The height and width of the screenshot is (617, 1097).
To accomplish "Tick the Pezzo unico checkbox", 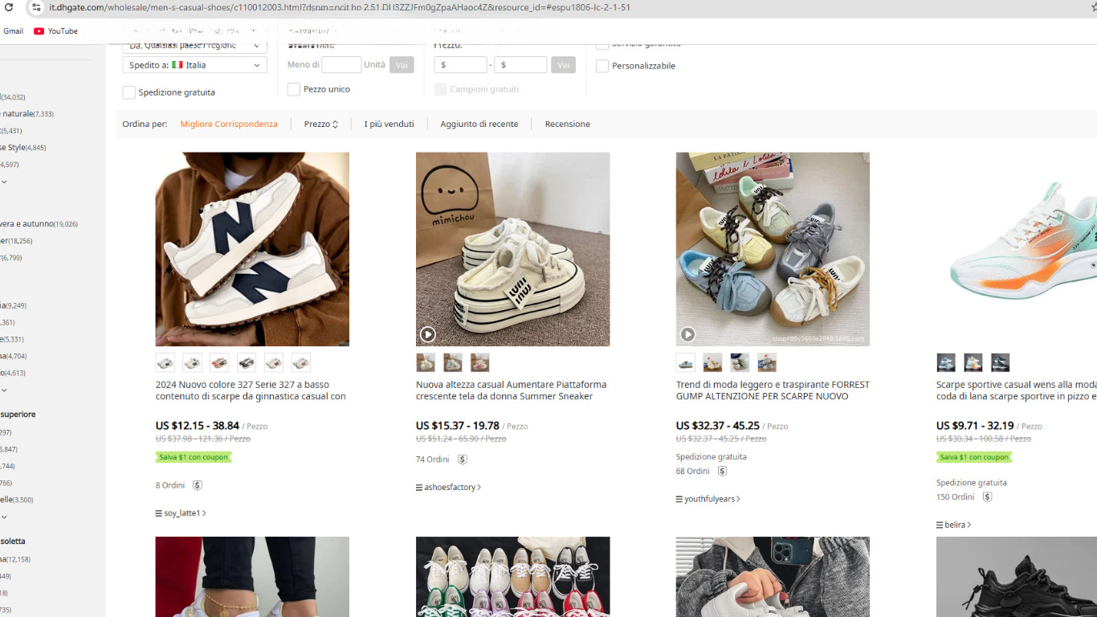I will pyautogui.click(x=294, y=89).
